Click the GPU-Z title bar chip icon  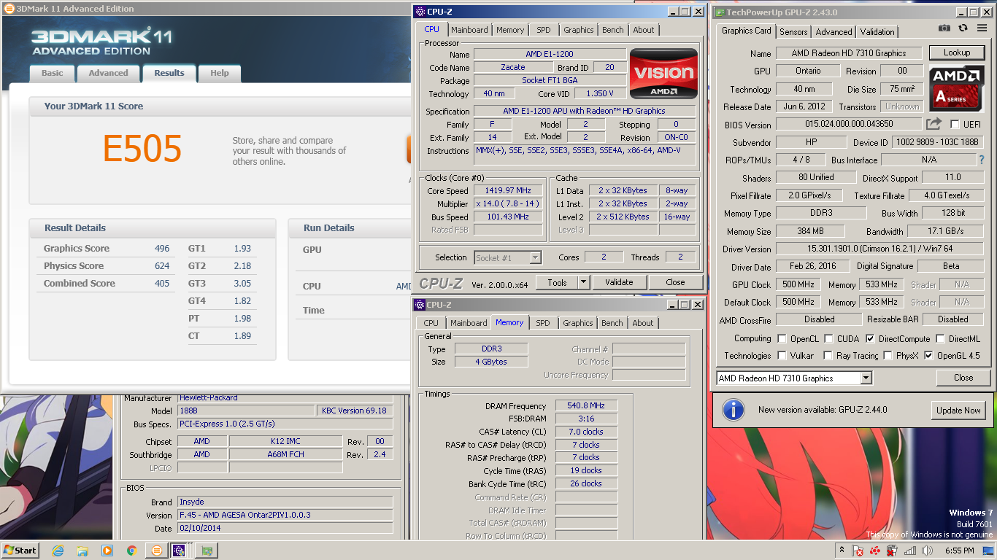point(719,12)
